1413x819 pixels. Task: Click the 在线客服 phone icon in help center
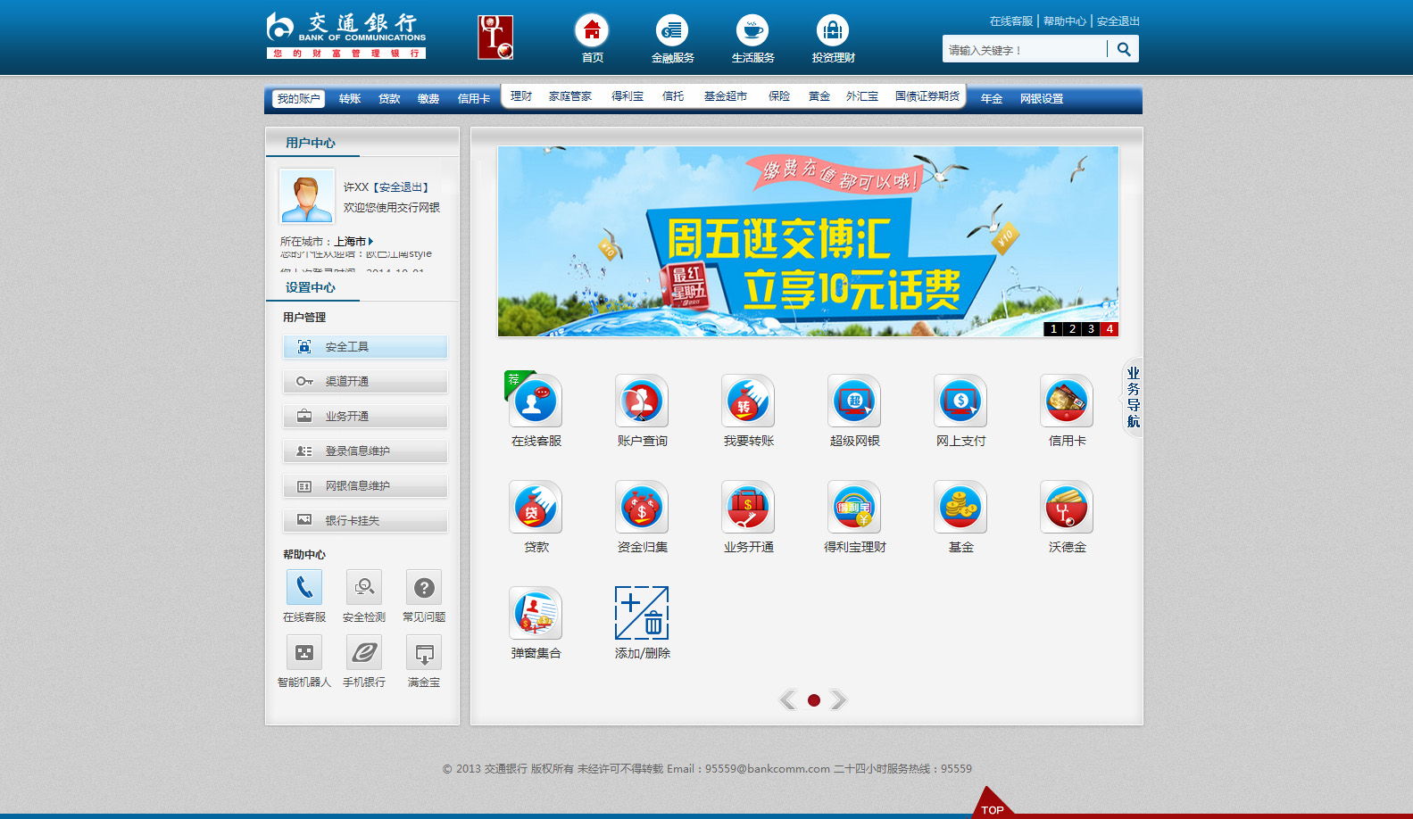click(x=304, y=587)
